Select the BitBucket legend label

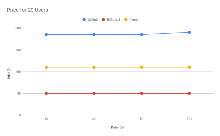click(114, 20)
